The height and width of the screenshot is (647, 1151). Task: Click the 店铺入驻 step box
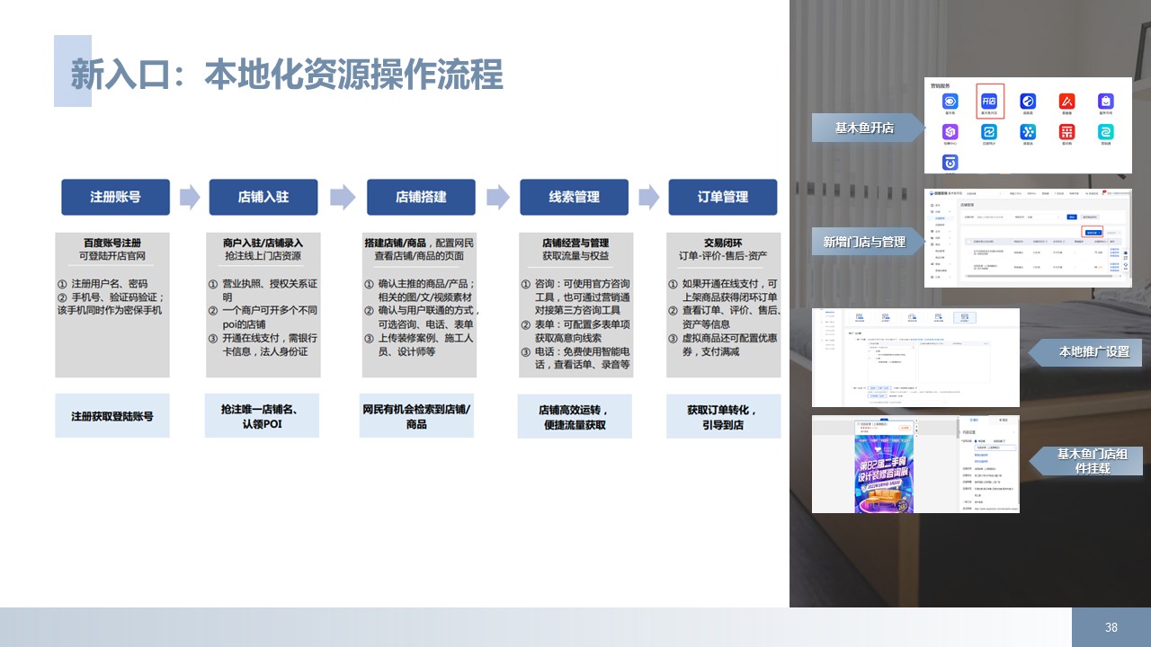[263, 197]
